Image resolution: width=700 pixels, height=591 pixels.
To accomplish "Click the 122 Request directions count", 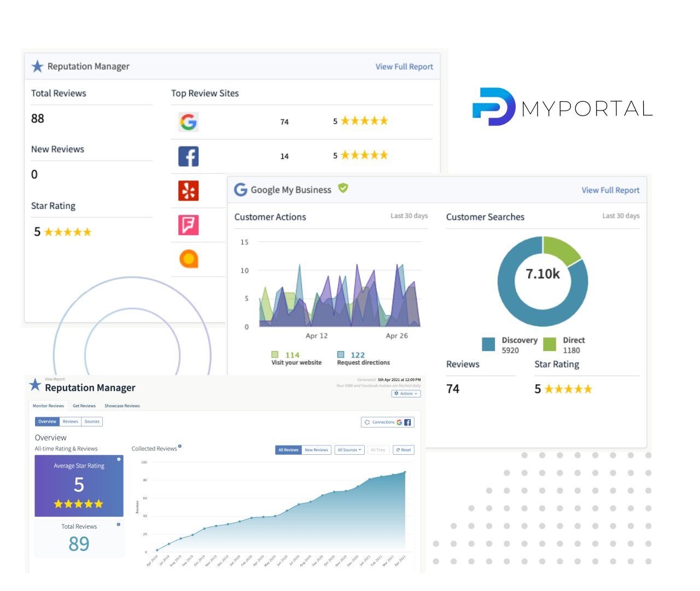I will coord(358,355).
